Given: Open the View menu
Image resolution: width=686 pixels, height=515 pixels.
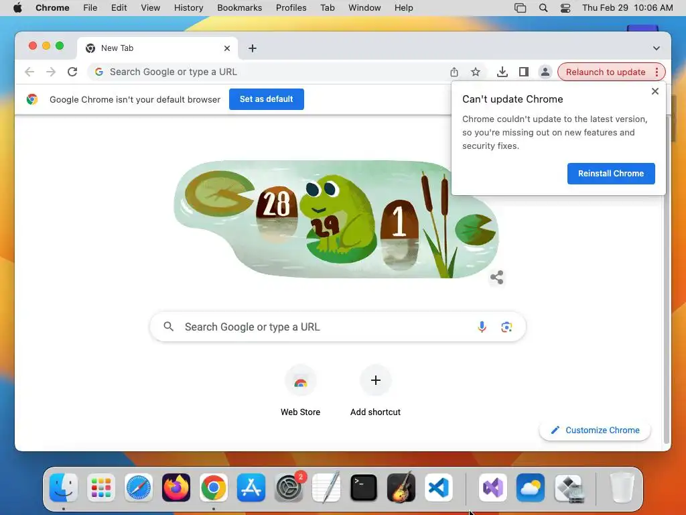Looking at the screenshot, I should coord(150,8).
